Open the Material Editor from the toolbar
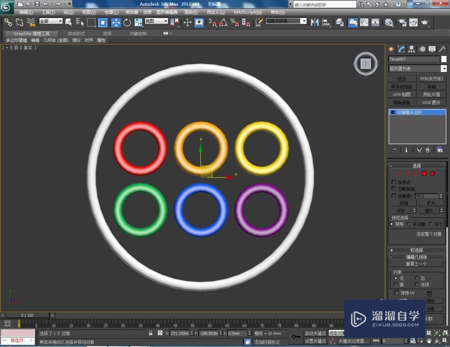Image resolution: width=450 pixels, height=347 pixels. click(x=389, y=22)
